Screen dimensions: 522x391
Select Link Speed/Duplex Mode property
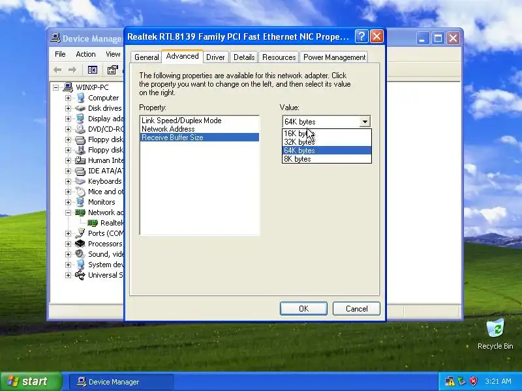tap(200, 121)
